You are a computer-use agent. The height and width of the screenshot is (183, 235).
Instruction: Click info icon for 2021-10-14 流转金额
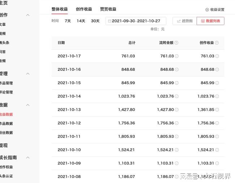point(177,96)
